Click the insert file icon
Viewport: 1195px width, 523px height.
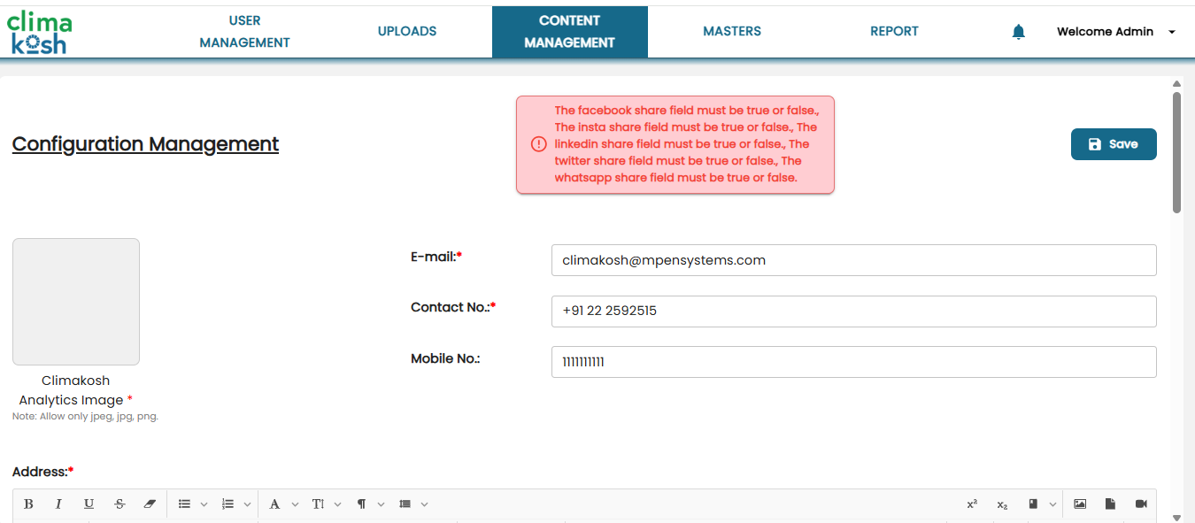click(x=1110, y=504)
